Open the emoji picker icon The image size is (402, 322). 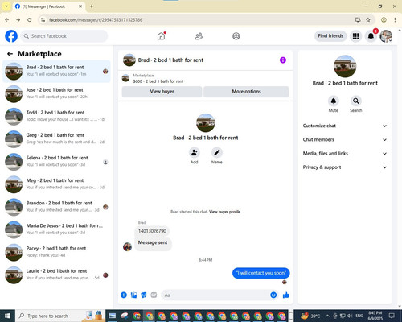273,295
